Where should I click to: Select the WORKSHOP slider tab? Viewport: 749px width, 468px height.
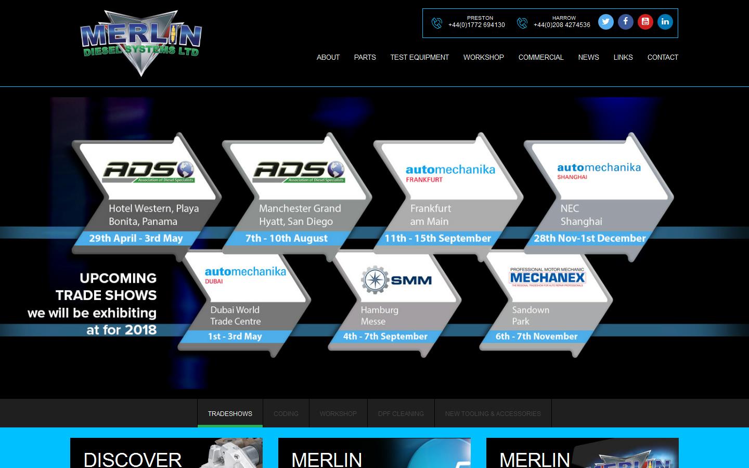coord(338,413)
